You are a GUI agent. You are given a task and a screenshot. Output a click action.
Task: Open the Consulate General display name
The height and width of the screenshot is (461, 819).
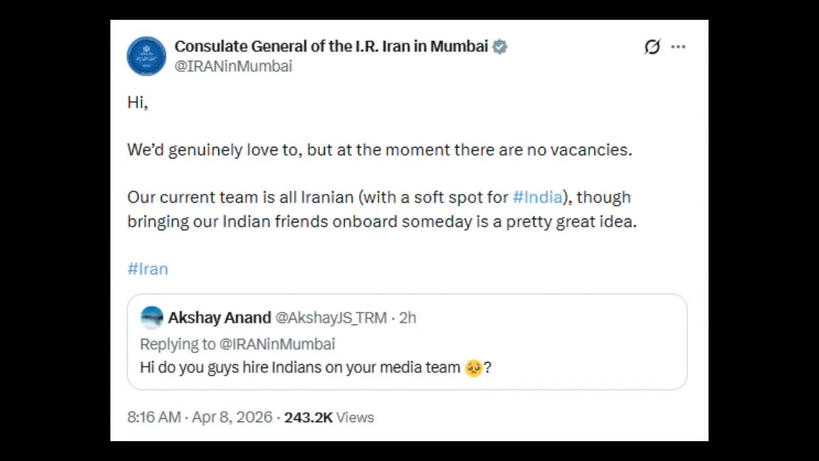(331, 46)
